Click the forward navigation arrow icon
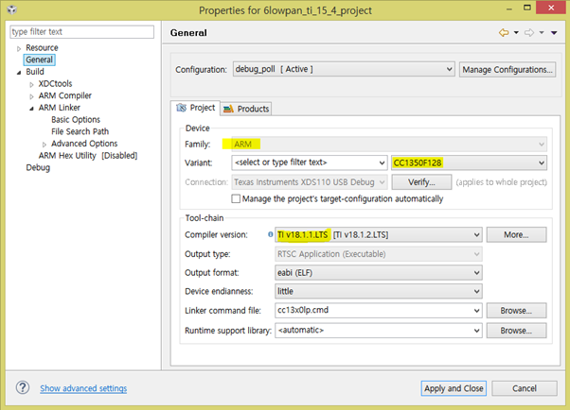The height and width of the screenshot is (410, 570). (x=529, y=33)
